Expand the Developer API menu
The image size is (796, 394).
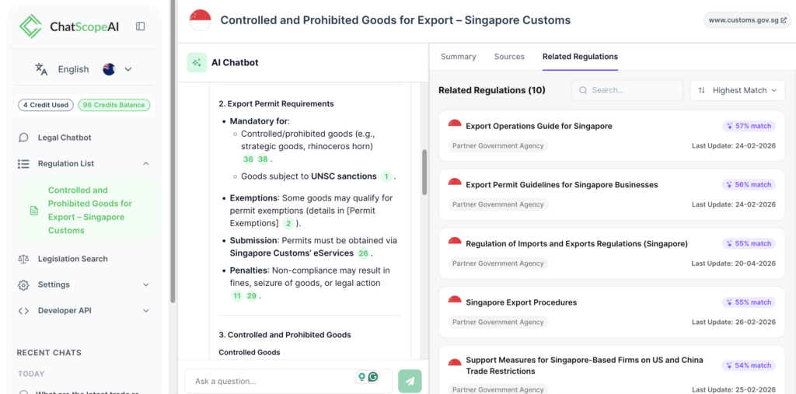click(x=145, y=311)
